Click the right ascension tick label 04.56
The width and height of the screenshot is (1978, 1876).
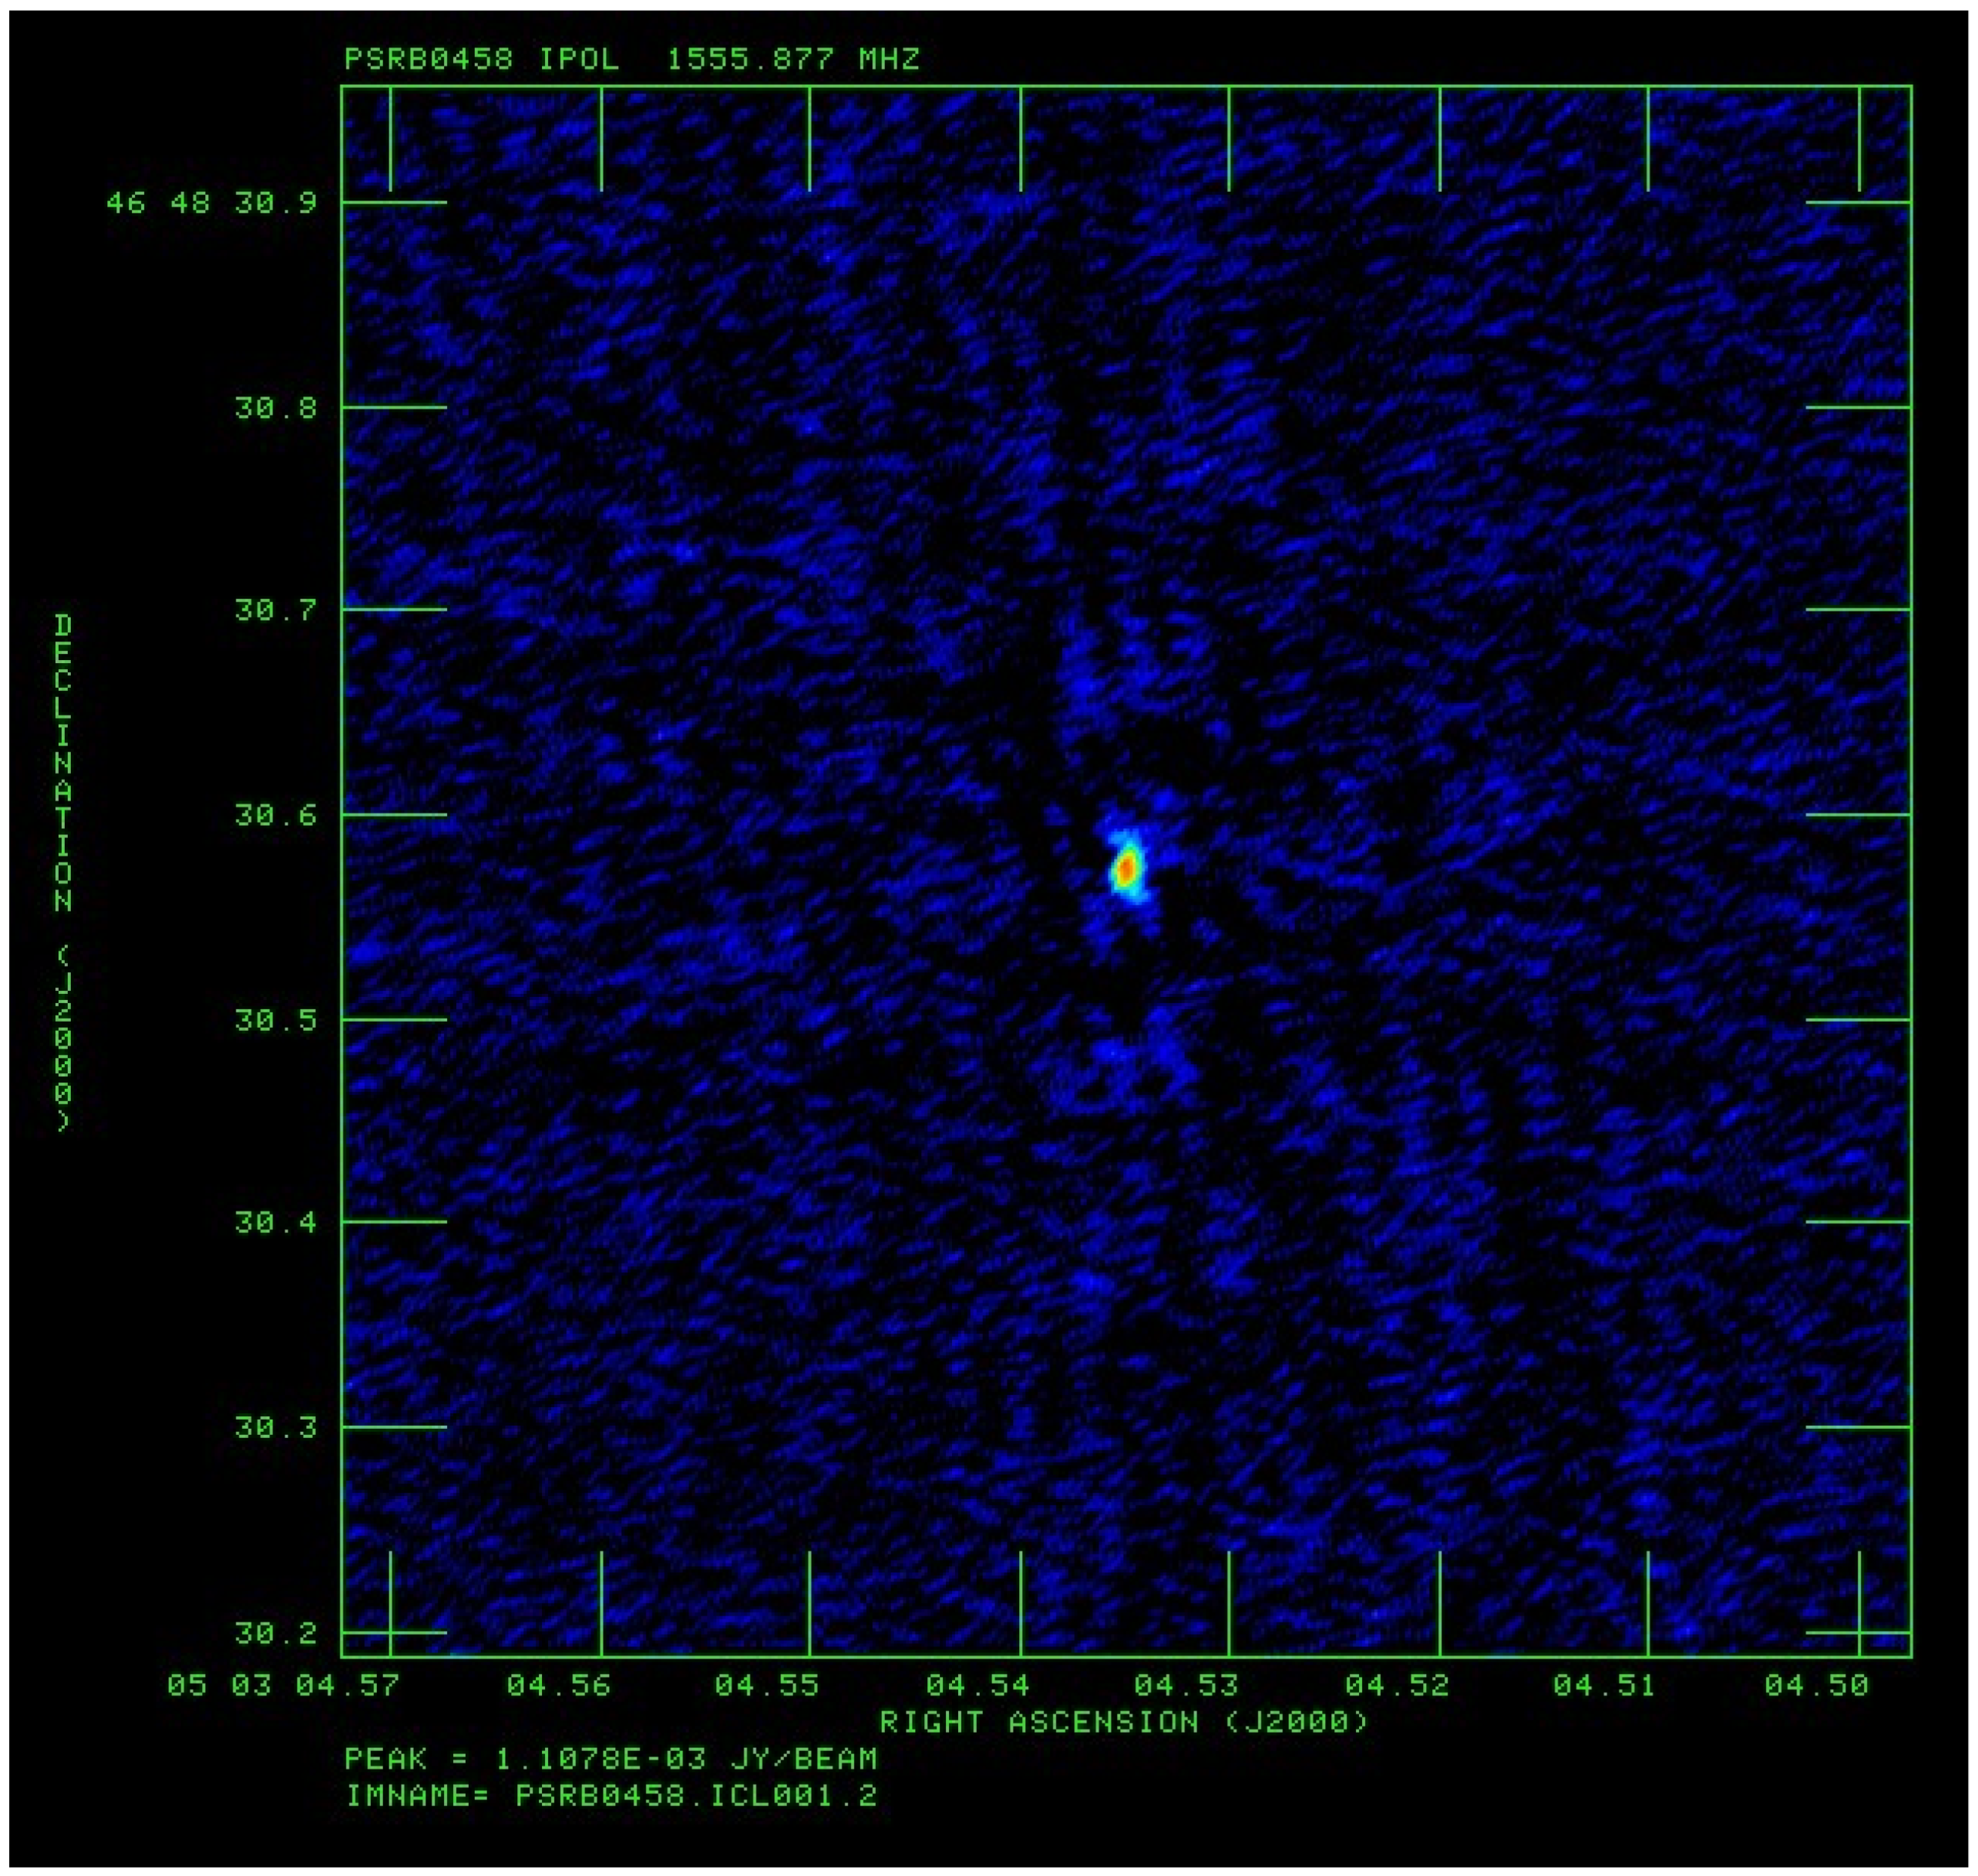tap(558, 1686)
